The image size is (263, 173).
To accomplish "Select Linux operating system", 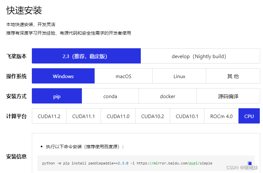I will click(x=179, y=76).
